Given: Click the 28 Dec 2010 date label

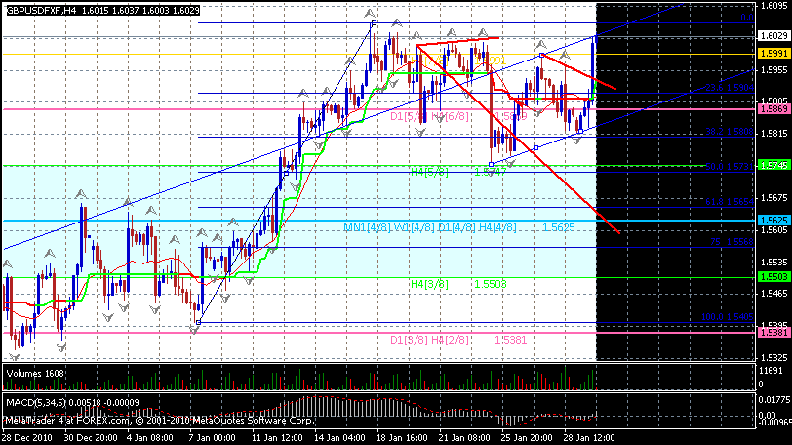Looking at the screenshot, I should (26, 437).
